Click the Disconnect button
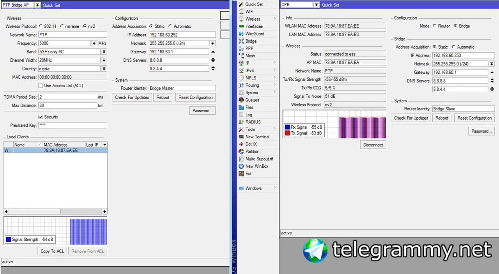499x274 pixels. 373,145
